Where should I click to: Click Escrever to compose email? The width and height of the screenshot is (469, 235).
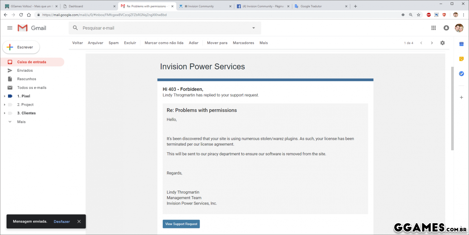click(x=21, y=47)
